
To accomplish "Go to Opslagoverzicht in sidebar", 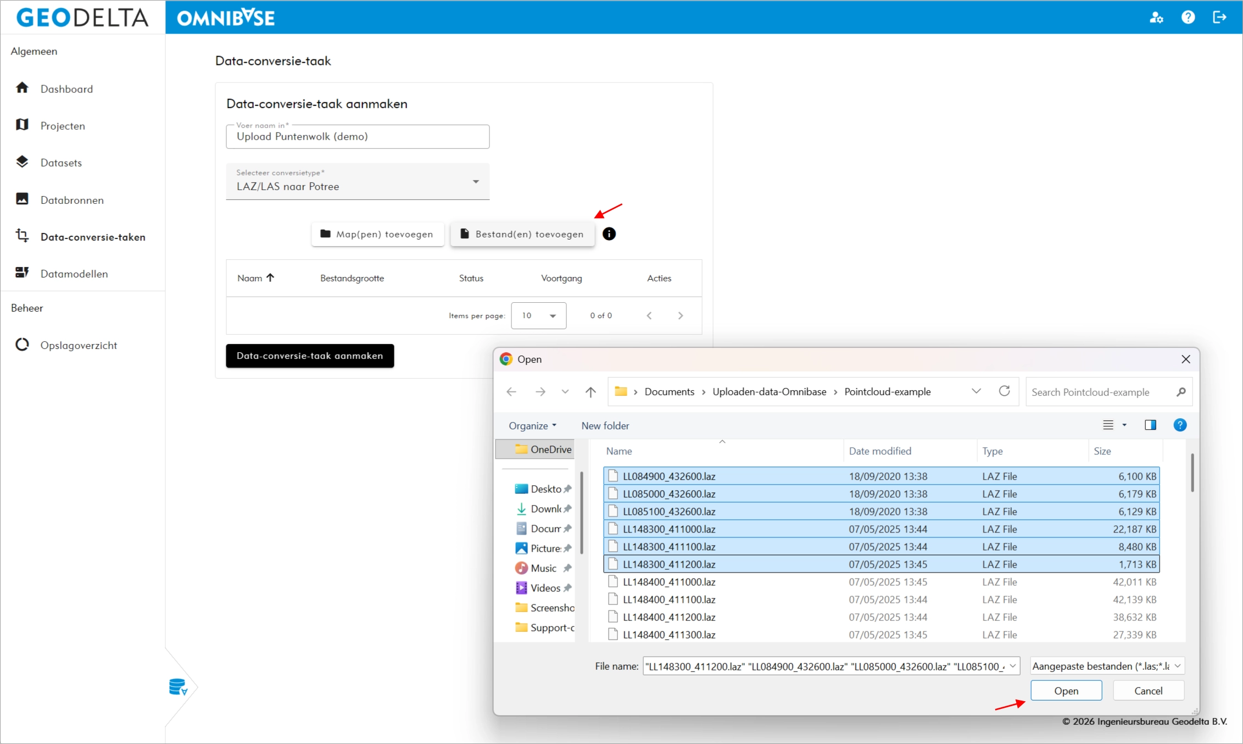I will (x=79, y=345).
